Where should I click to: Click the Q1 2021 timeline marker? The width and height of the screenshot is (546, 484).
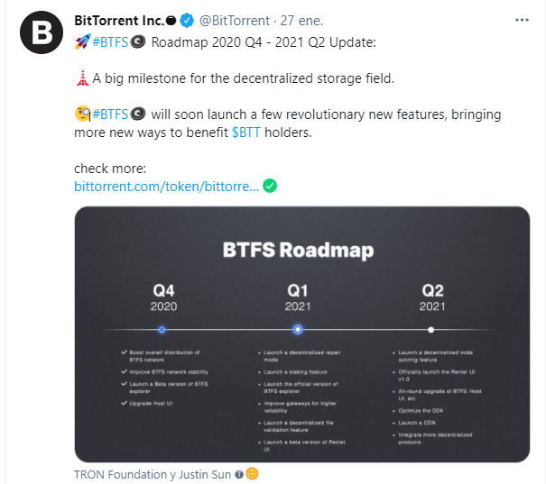pyautogui.click(x=298, y=330)
